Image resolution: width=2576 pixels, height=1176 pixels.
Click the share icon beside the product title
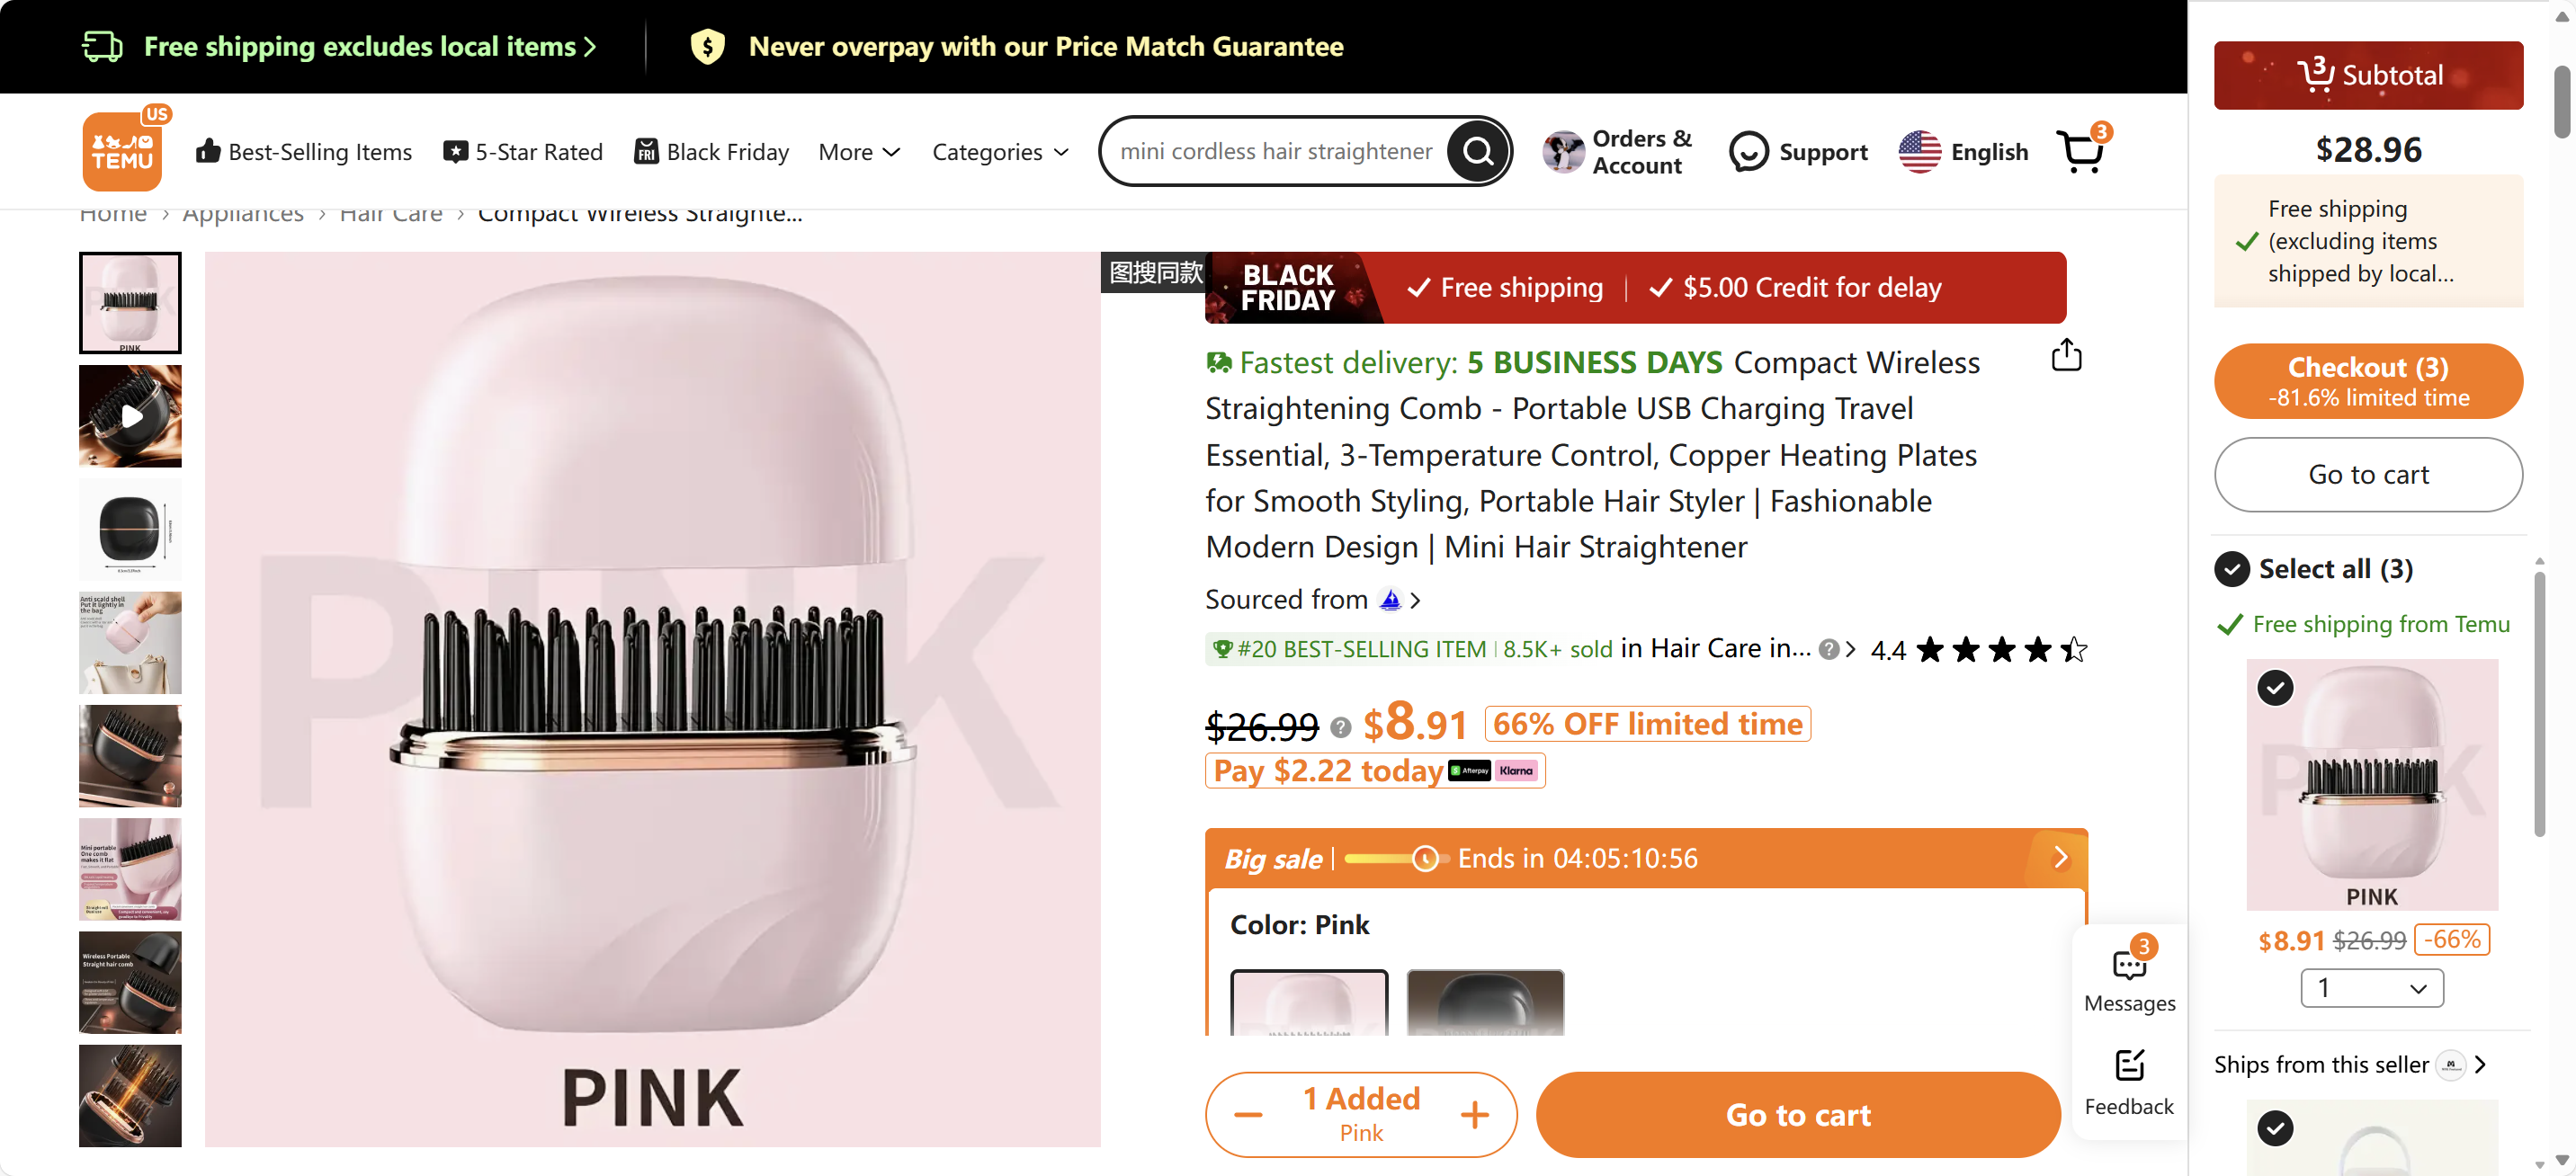coord(2066,355)
